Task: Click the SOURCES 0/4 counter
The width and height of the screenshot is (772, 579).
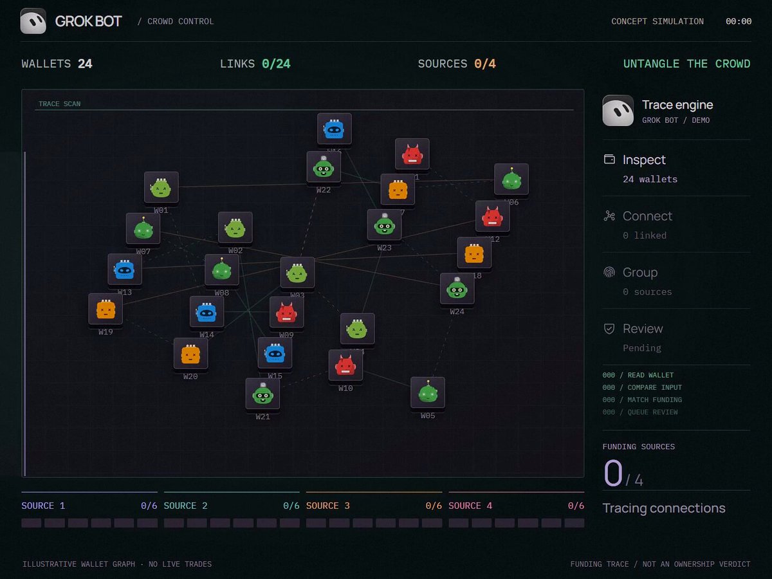Action: click(x=457, y=64)
